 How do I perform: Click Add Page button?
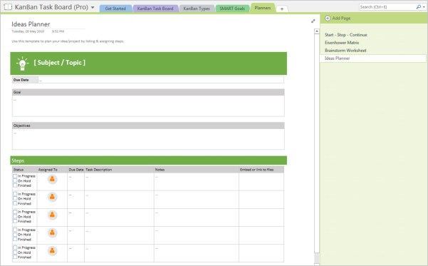coord(338,19)
